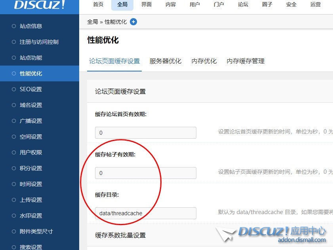Switch to the 内存优化 tab
The image size is (333, 250).
pyautogui.click(x=204, y=61)
